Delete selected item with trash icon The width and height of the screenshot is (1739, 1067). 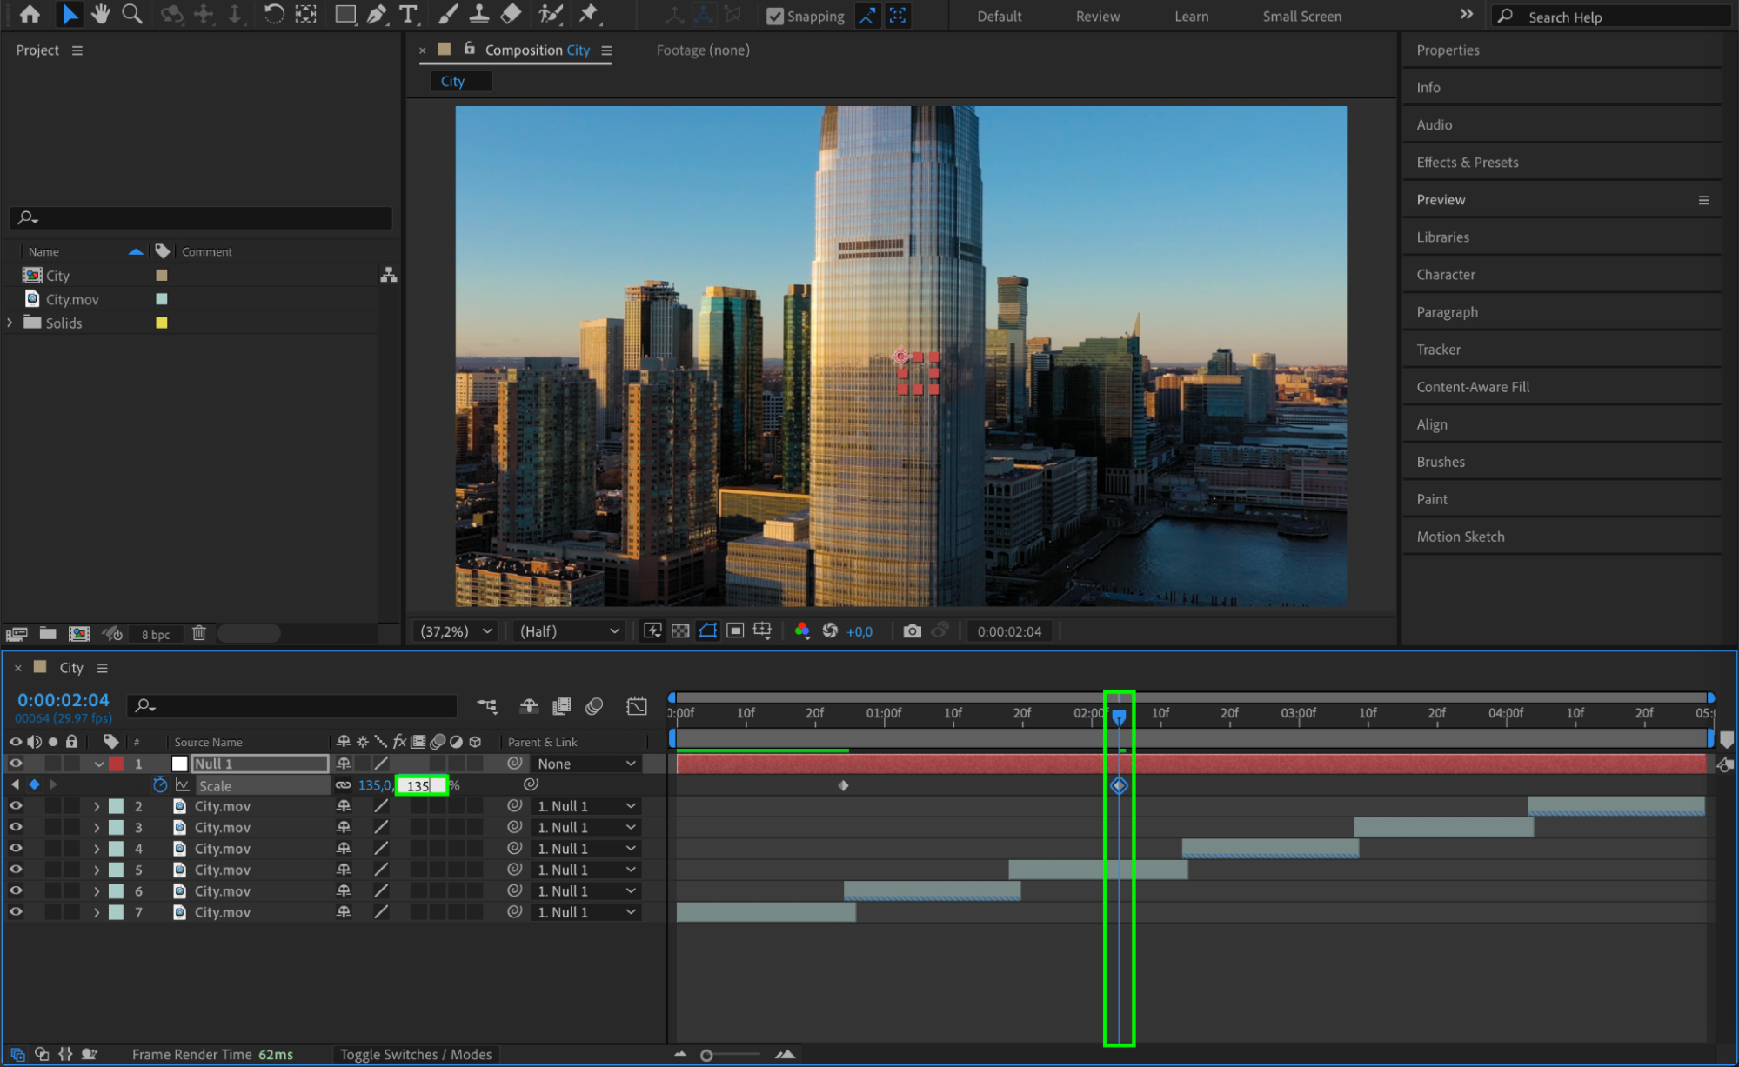point(199,633)
